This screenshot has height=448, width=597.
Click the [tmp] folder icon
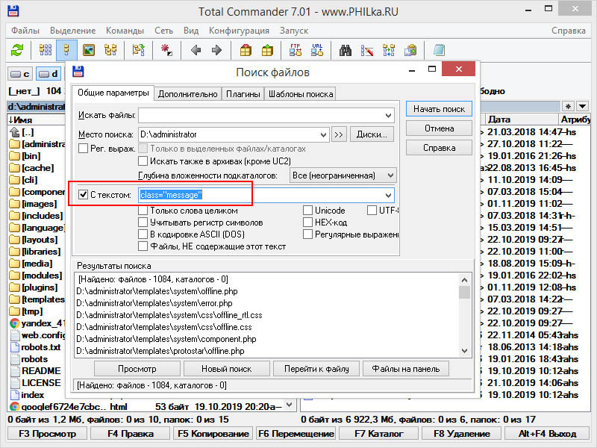pyautogui.click(x=14, y=311)
